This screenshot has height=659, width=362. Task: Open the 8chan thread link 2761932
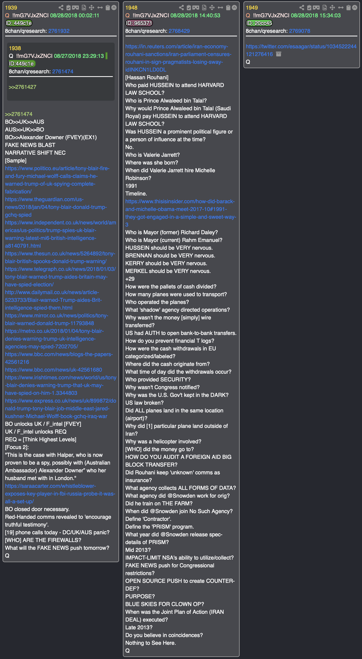(x=59, y=31)
